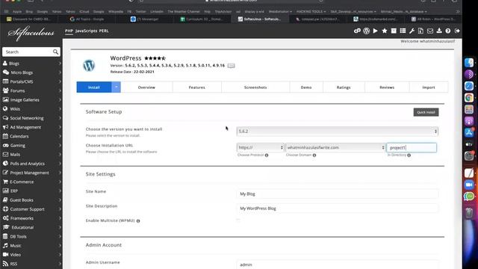The height and width of the screenshot is (269, 478).
Task: Click the WordPress manager icon in the top toolbar
Action: point(367,31)
